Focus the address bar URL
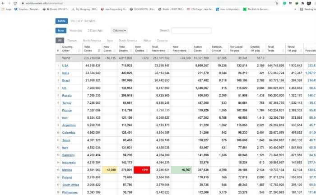The height and width of the screenshot is (195, 316). [44, 3]
